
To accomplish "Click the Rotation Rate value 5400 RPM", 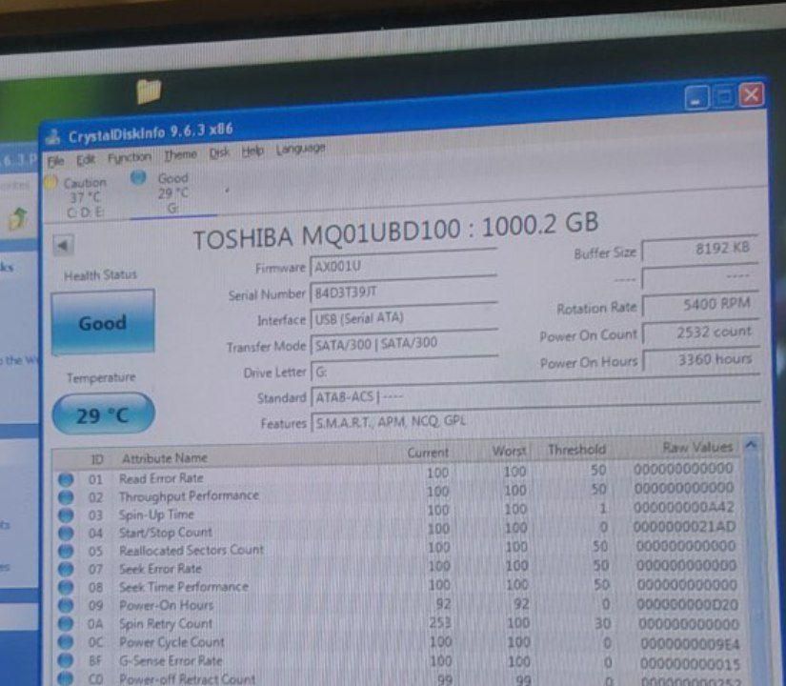I will pos(701,304).
